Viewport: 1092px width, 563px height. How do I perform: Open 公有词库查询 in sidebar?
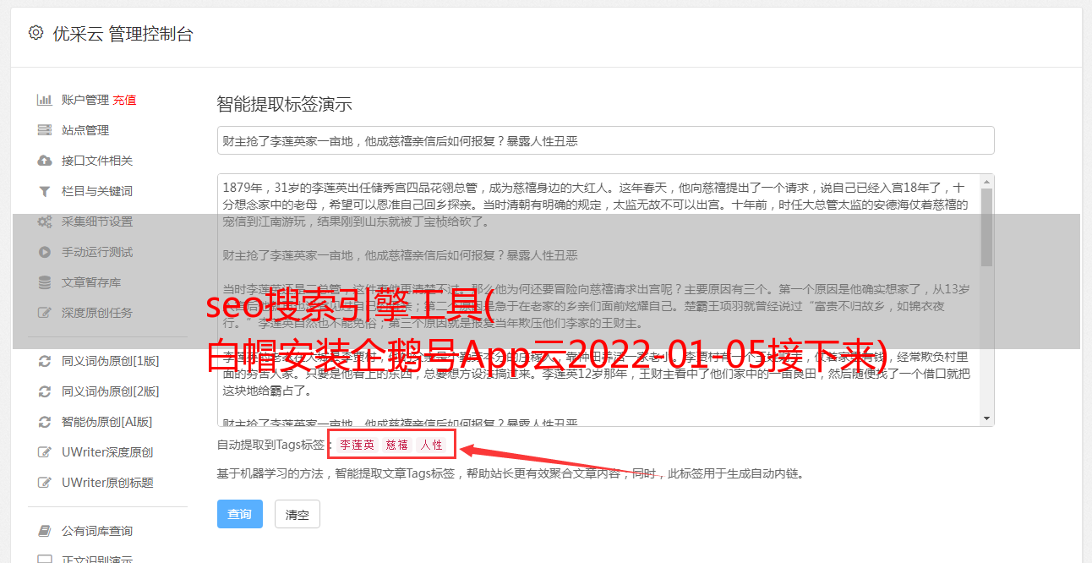97,531
